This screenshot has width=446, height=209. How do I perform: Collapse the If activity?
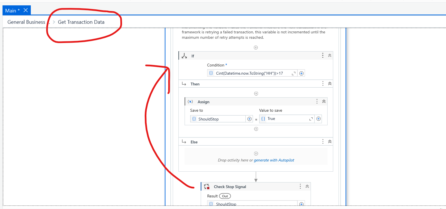tap(330, 55)
